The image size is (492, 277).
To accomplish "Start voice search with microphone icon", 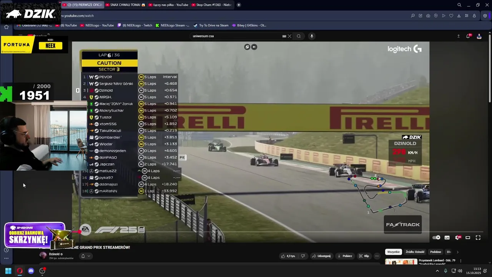I will pyautogui.click(x=312, y=36).
